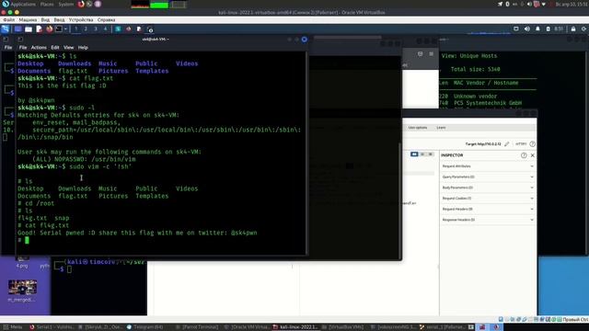Open Kali power/logout icon
Image resolution: width=589 pixels, height=331 pixels.
pyautogui.click(x=583, y=29)
